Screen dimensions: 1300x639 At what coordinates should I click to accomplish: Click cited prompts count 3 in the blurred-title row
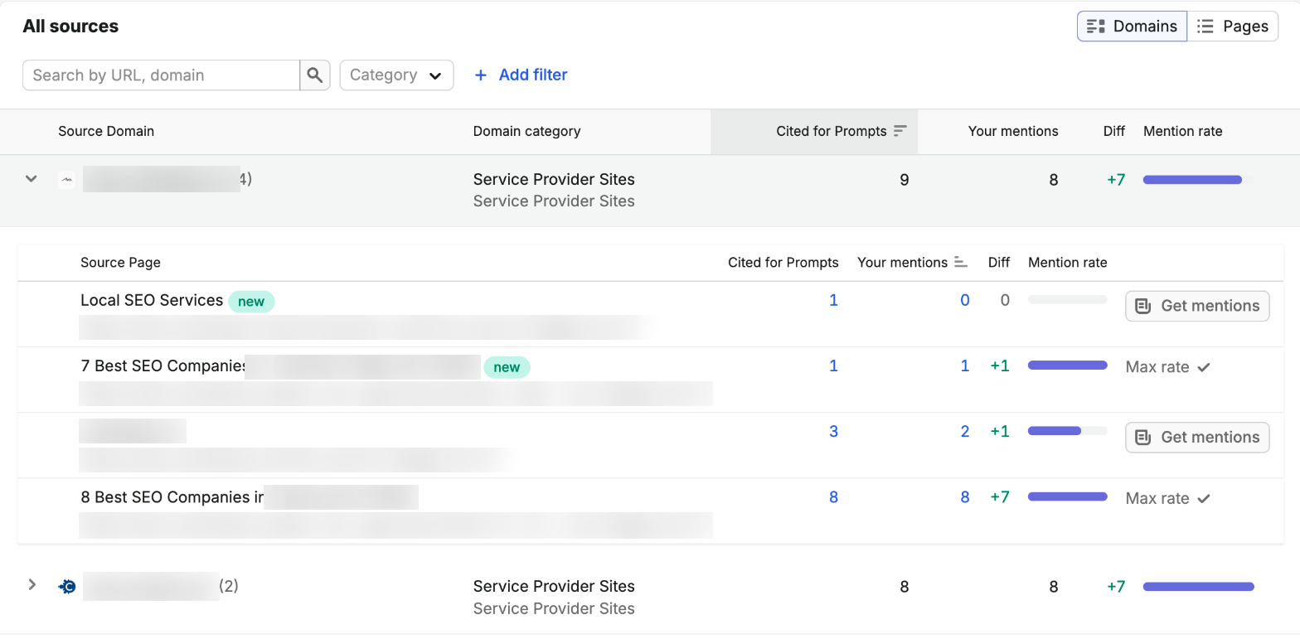click(833, 431)
